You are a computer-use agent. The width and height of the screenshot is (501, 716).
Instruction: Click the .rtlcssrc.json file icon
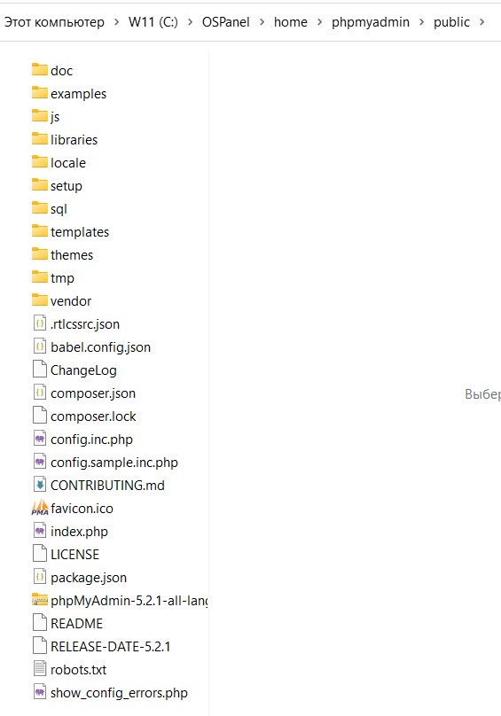coord(40,323)
